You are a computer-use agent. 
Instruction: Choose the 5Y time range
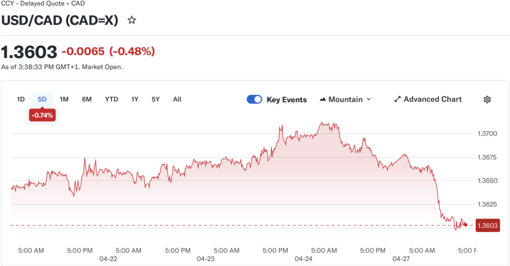coord(156,99)
